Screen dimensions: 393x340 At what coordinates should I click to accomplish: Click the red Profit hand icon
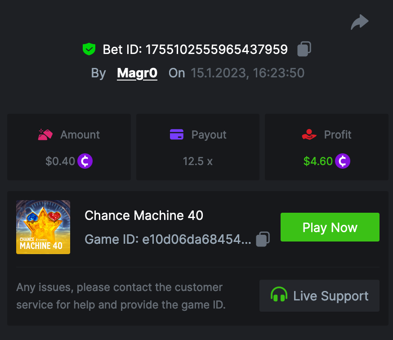click(309, 134)
